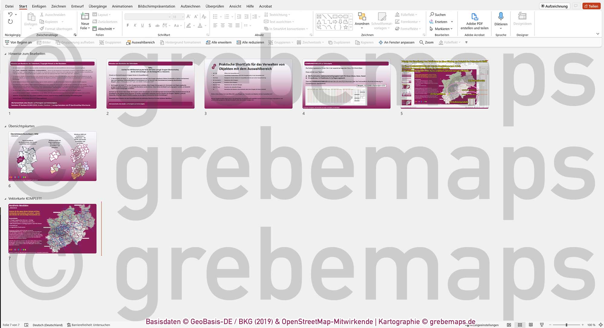Collapse the Hinweise zum Bearbeiten section
Screen dimensions: 604x328
(5, 54)
